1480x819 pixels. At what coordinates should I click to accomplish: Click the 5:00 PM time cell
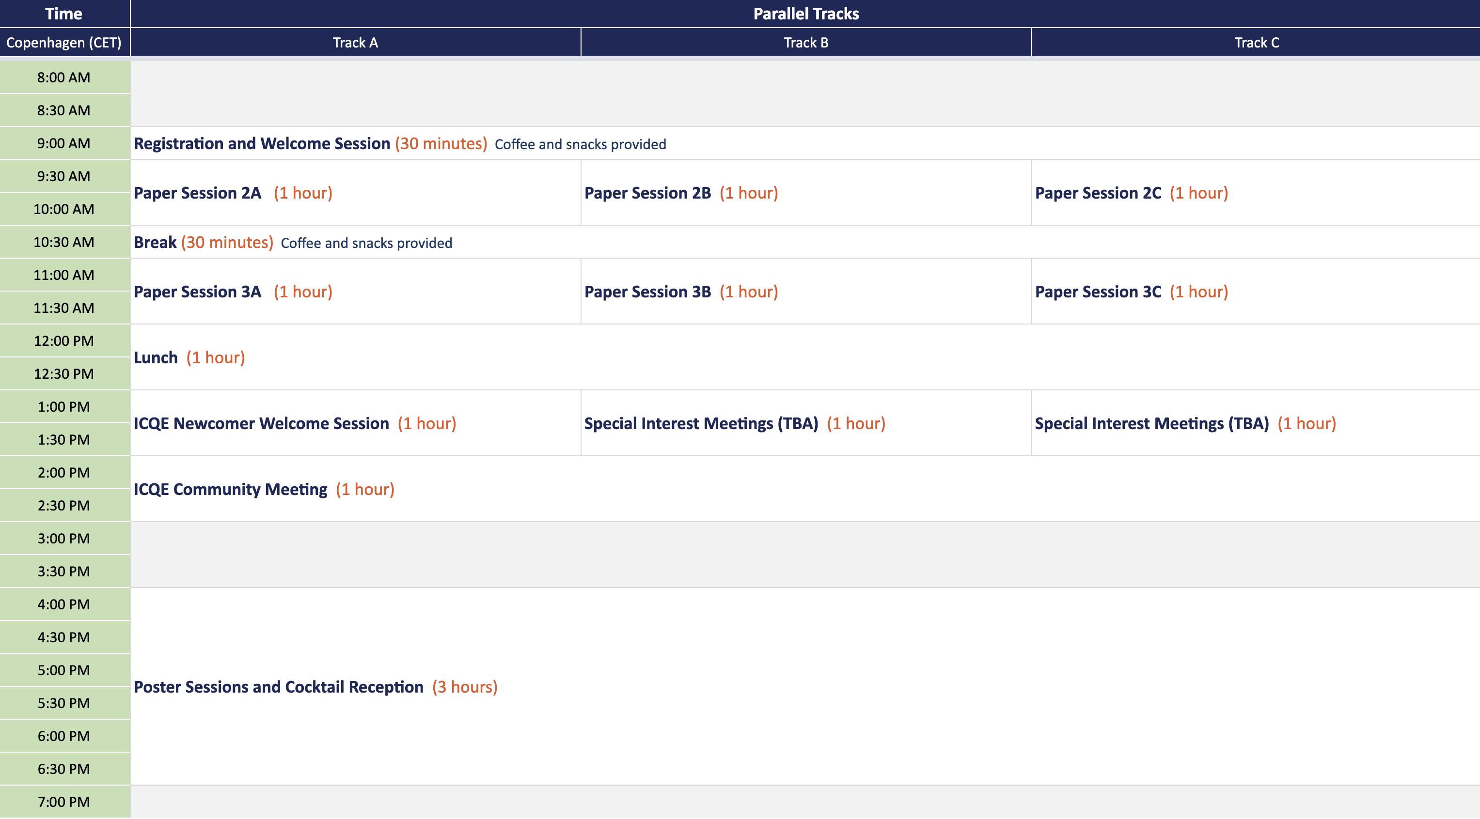[64, 670]
